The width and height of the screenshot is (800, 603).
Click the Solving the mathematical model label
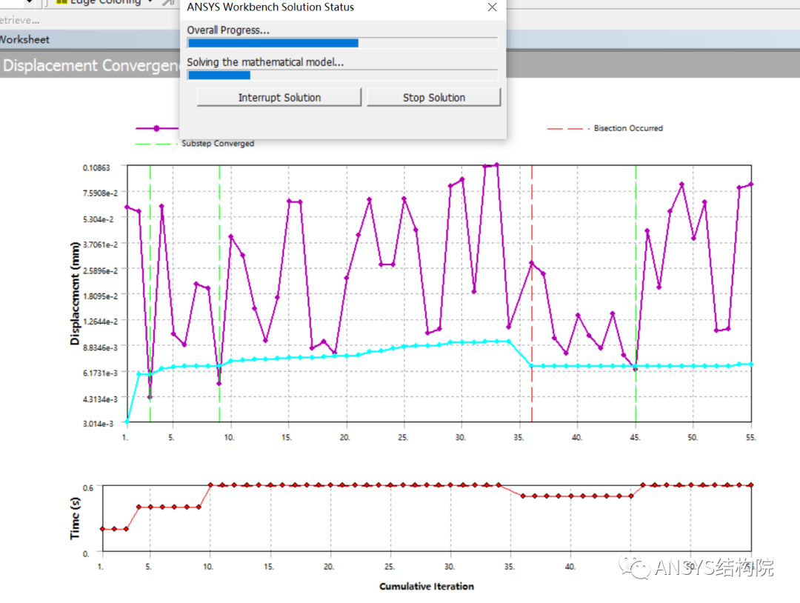point(264,62)
